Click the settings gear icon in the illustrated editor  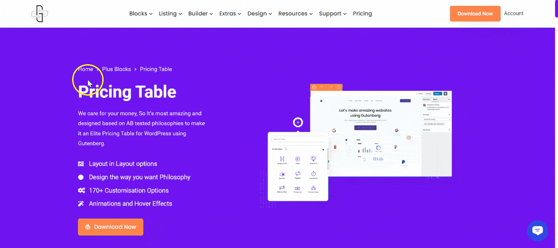446,93
